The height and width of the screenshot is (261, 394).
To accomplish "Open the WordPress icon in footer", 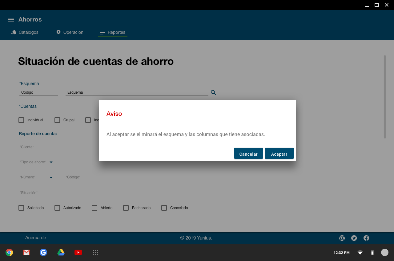I will (342, 238).
